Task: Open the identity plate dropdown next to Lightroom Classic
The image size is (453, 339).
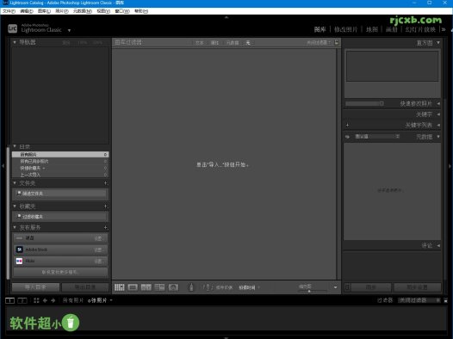Action: [70, 30]
